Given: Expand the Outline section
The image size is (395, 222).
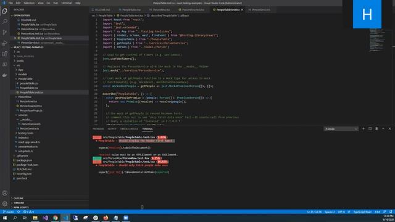Looking at the screenshot, I should click(19, 199).
